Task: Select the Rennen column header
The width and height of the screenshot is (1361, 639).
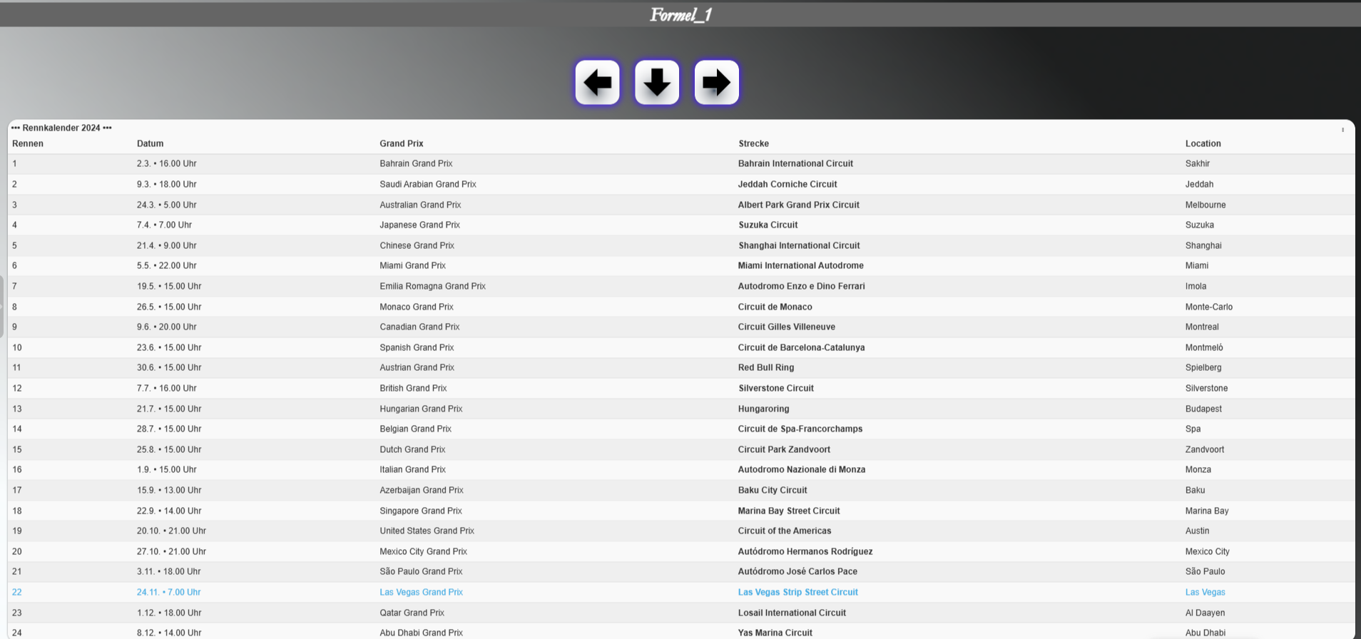Action: point(28,143)
